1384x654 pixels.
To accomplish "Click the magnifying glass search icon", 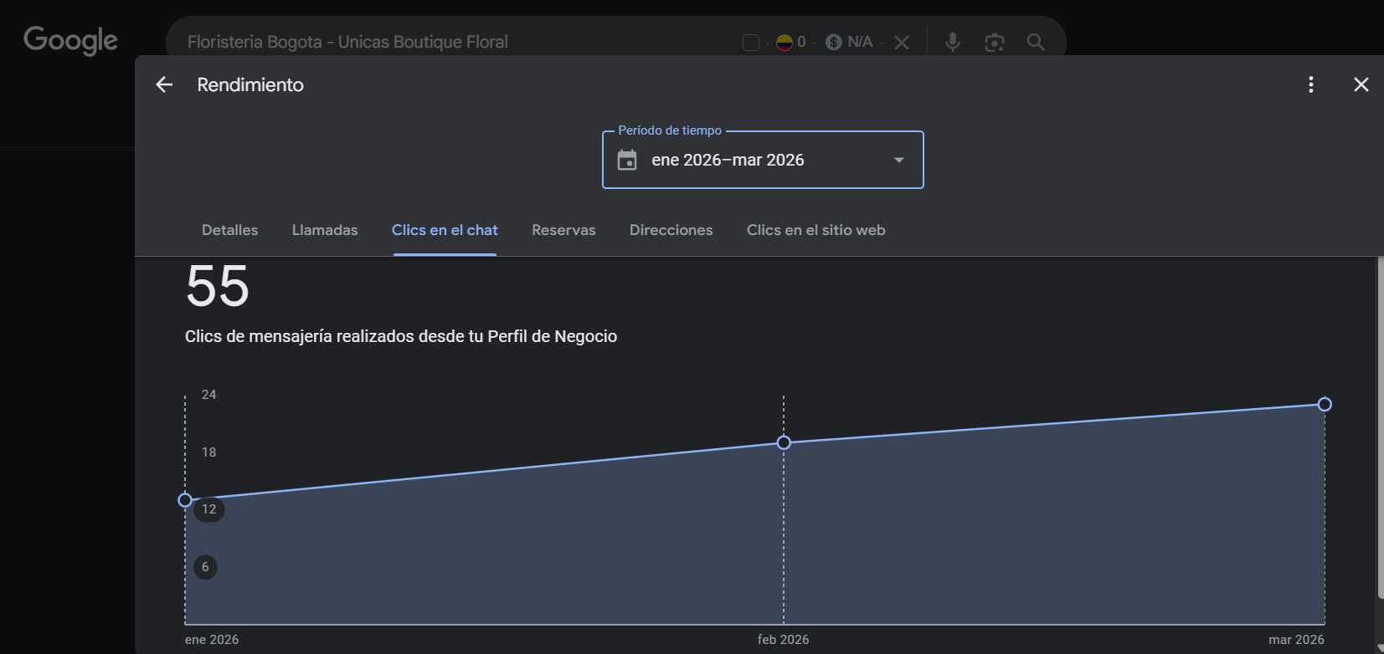I will [1036, 42].
